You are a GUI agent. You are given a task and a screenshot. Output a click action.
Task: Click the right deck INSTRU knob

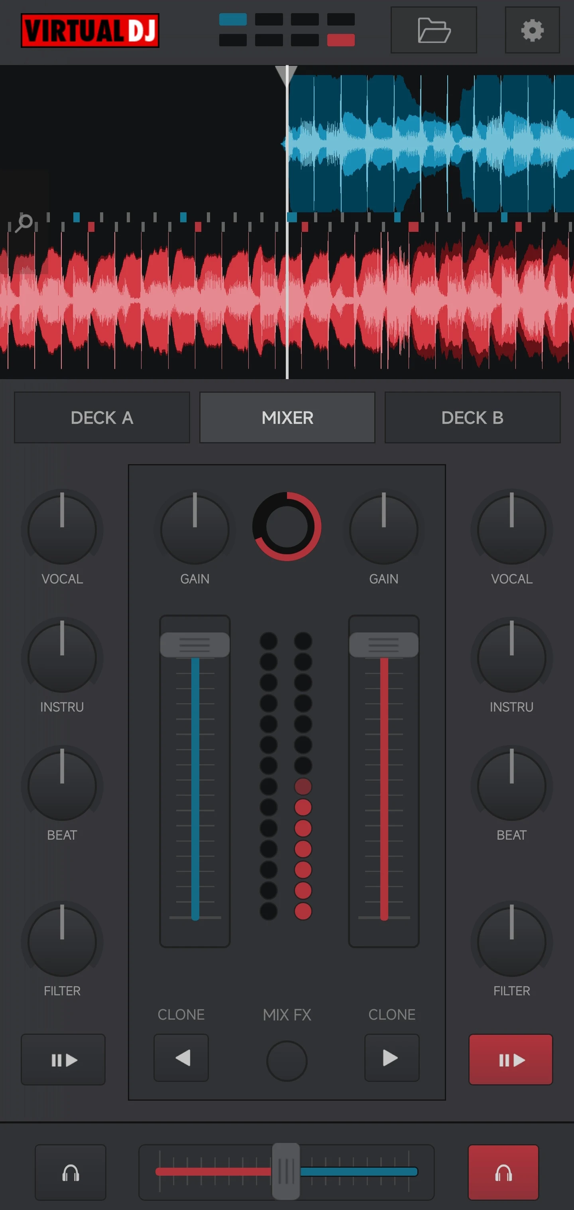511,657
